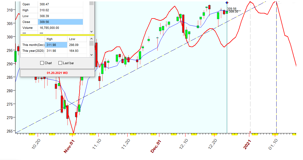Screen dimensions: 303x160
Task: Click the down arrow of the High/Low table scrollbar
Action: pos(91,55)
